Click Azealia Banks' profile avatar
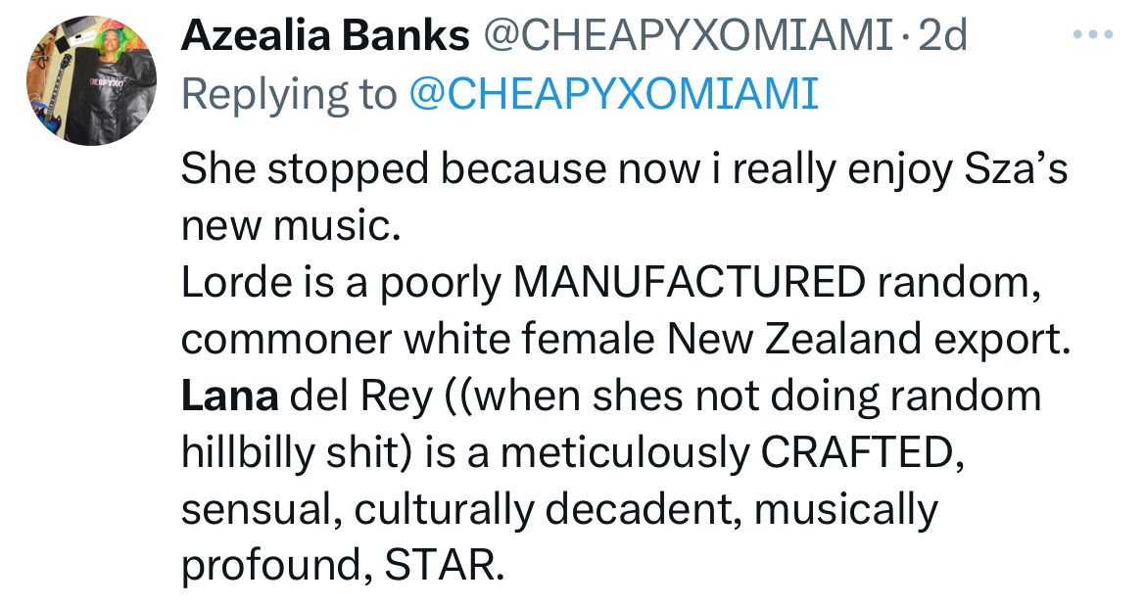The width and height of the screenshot is (1146, 606). [x=91, y=80]
